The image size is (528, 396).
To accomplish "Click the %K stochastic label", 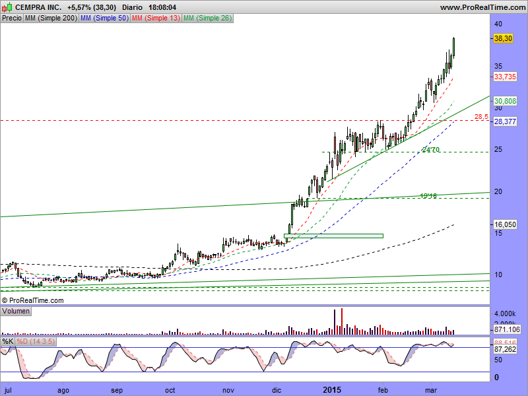I will pyautogui.click(x=8, y=341).
